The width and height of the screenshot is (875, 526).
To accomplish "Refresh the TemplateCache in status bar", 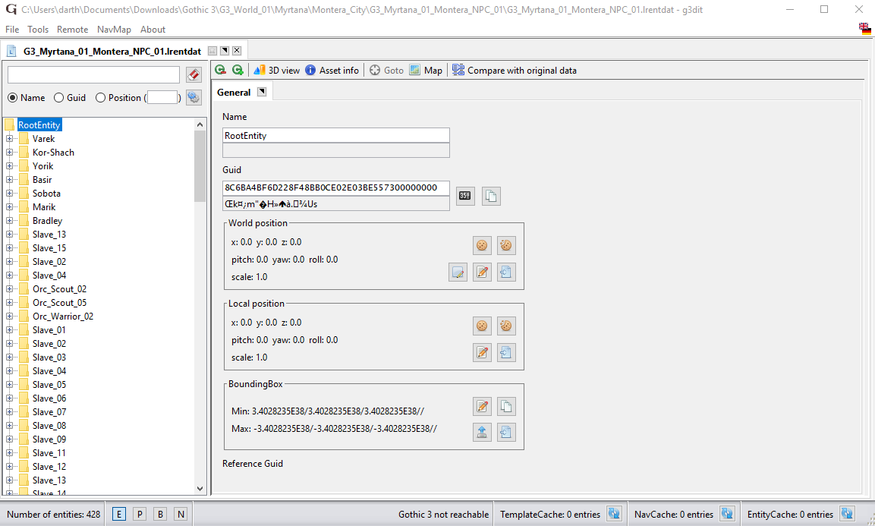I will pos(614,514).
